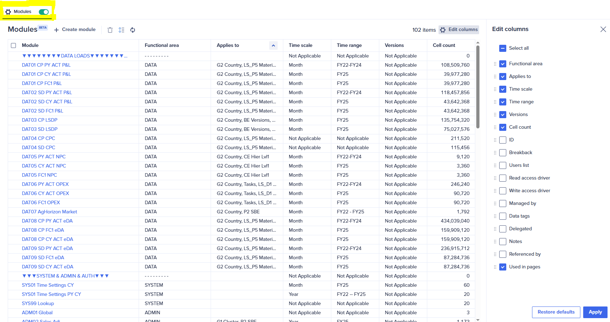Open the ADM01 Global module

[37, 313]
